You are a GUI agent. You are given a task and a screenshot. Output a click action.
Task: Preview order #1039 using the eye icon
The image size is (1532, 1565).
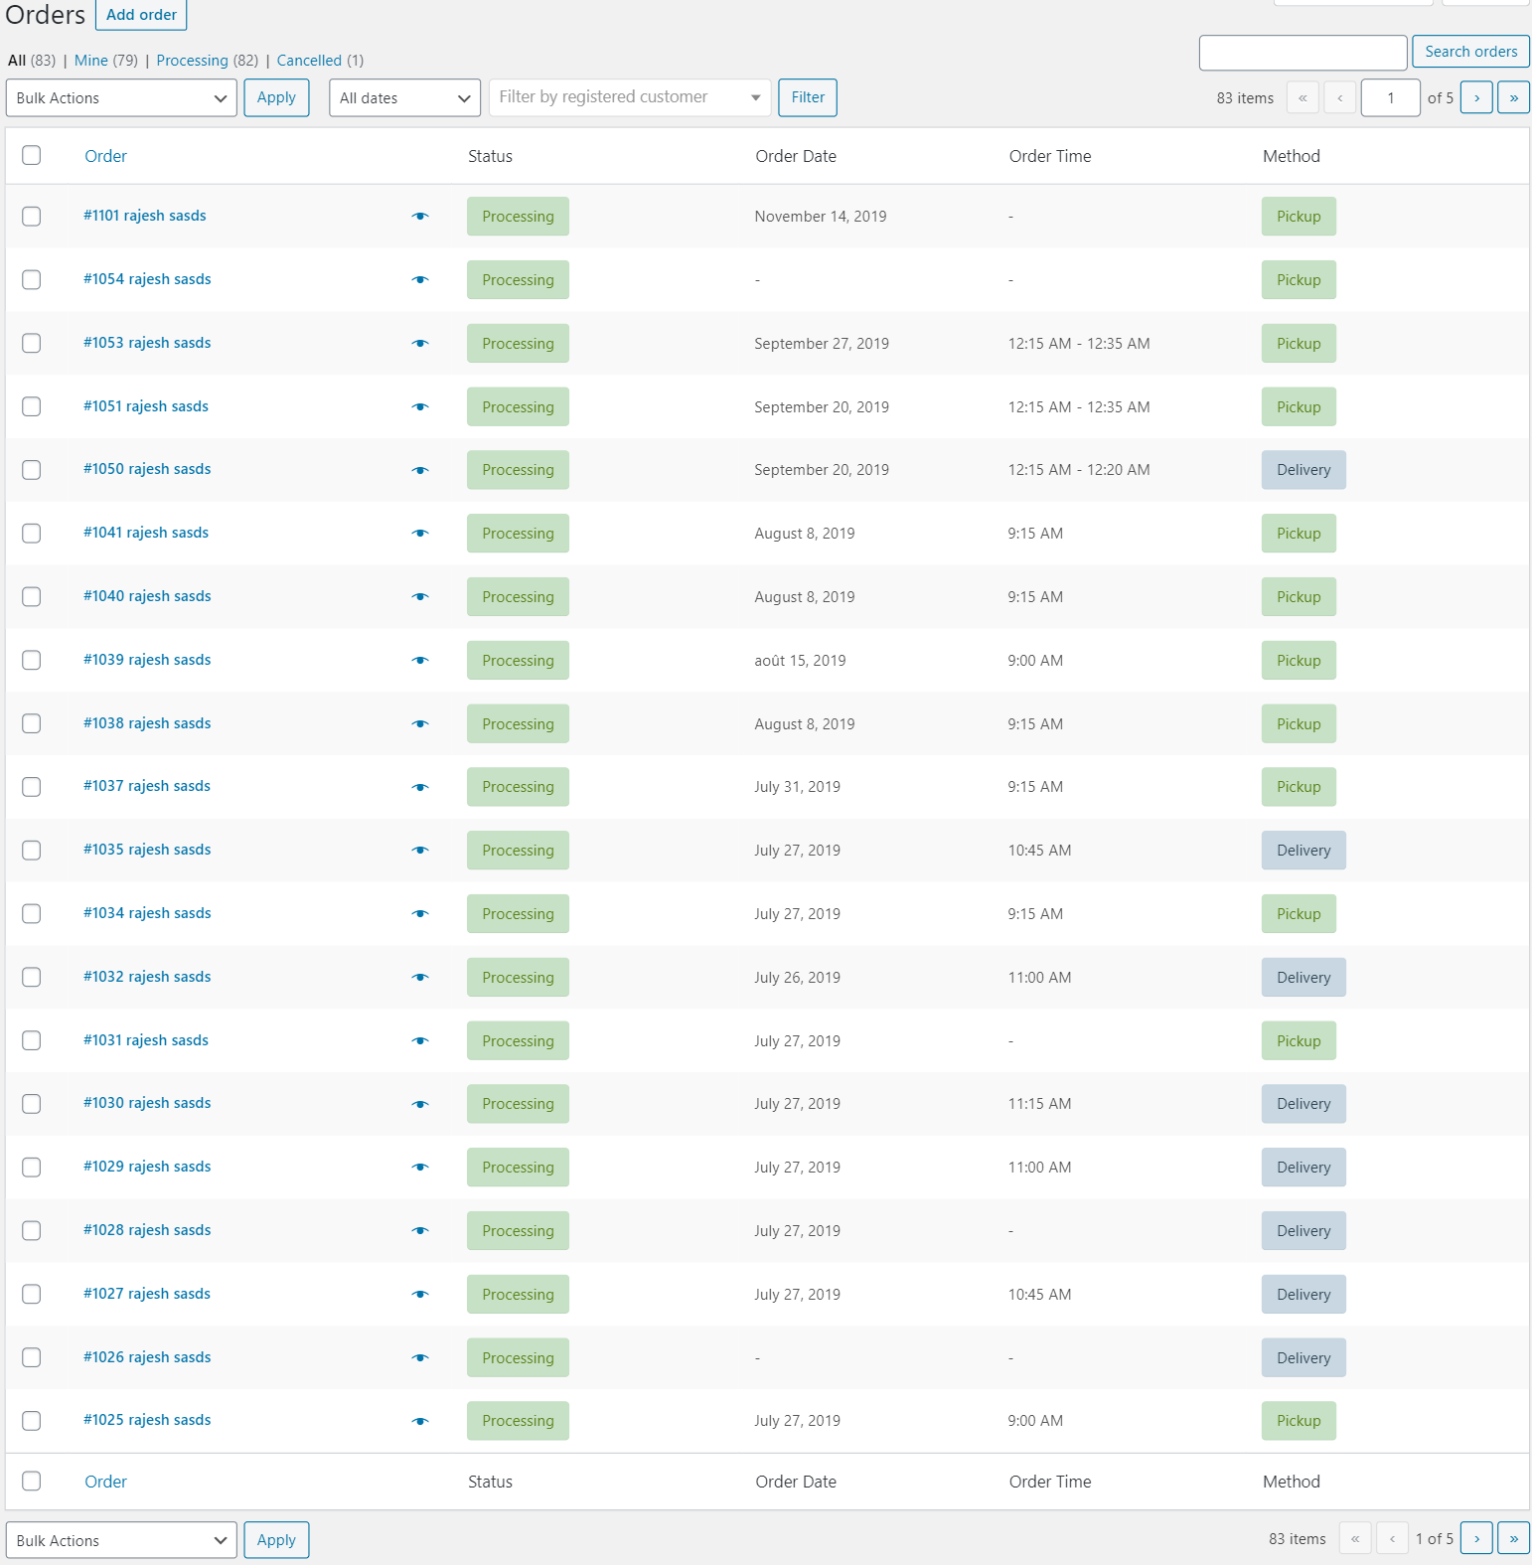[420, 661]
